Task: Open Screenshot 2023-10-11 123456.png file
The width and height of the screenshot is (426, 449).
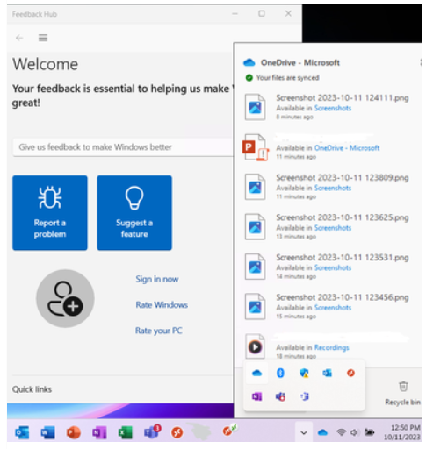Action: (343, 297)
